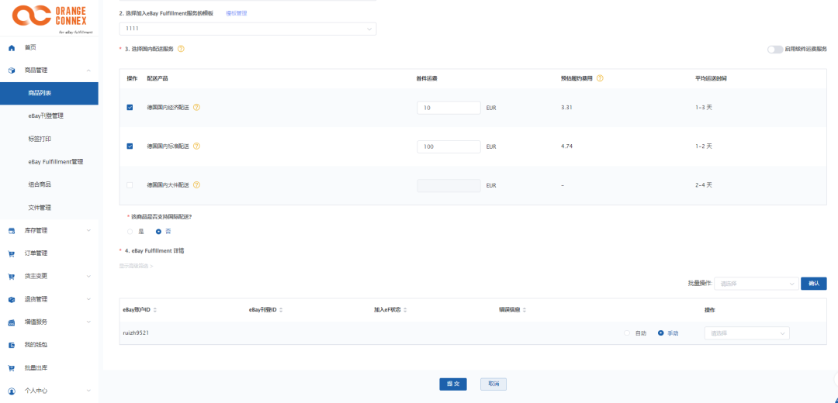Click the shipping fee field containing 10

click(x=448, y=108)
